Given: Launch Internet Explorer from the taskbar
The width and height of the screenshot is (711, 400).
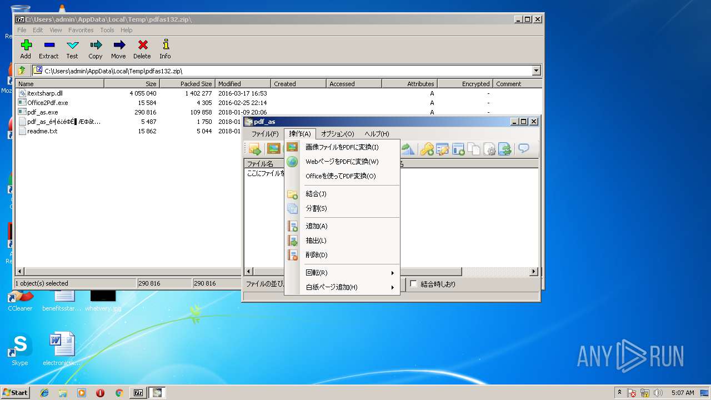Looking at the screenshot, I should (x=44, y=393).
